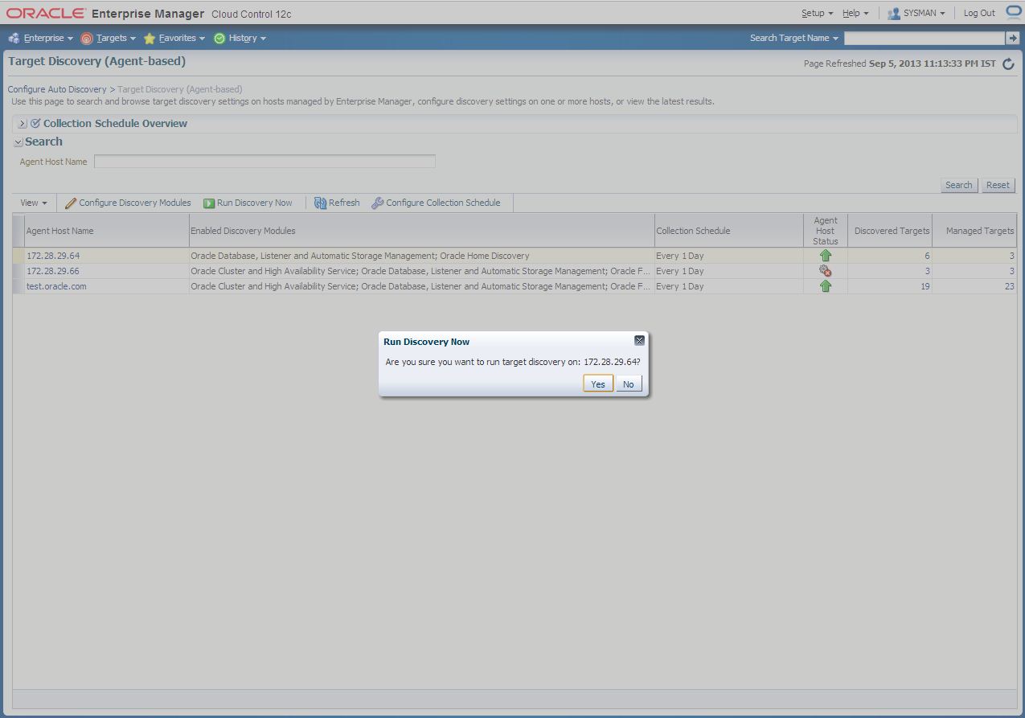Open the View dropdown menu
The height and width of the screenshot is (718, 1025).
(34, 203)
